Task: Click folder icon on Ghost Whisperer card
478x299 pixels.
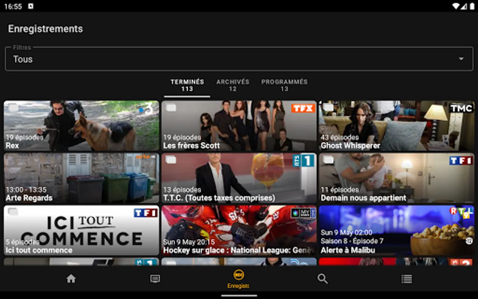Action: 328,108
